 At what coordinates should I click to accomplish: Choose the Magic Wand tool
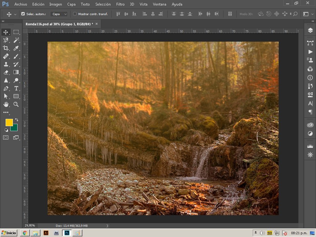pyautogui.click(x=16, y=40)
